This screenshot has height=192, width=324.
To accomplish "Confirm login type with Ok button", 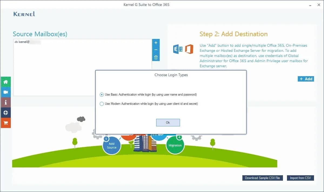I will [168, 123].
